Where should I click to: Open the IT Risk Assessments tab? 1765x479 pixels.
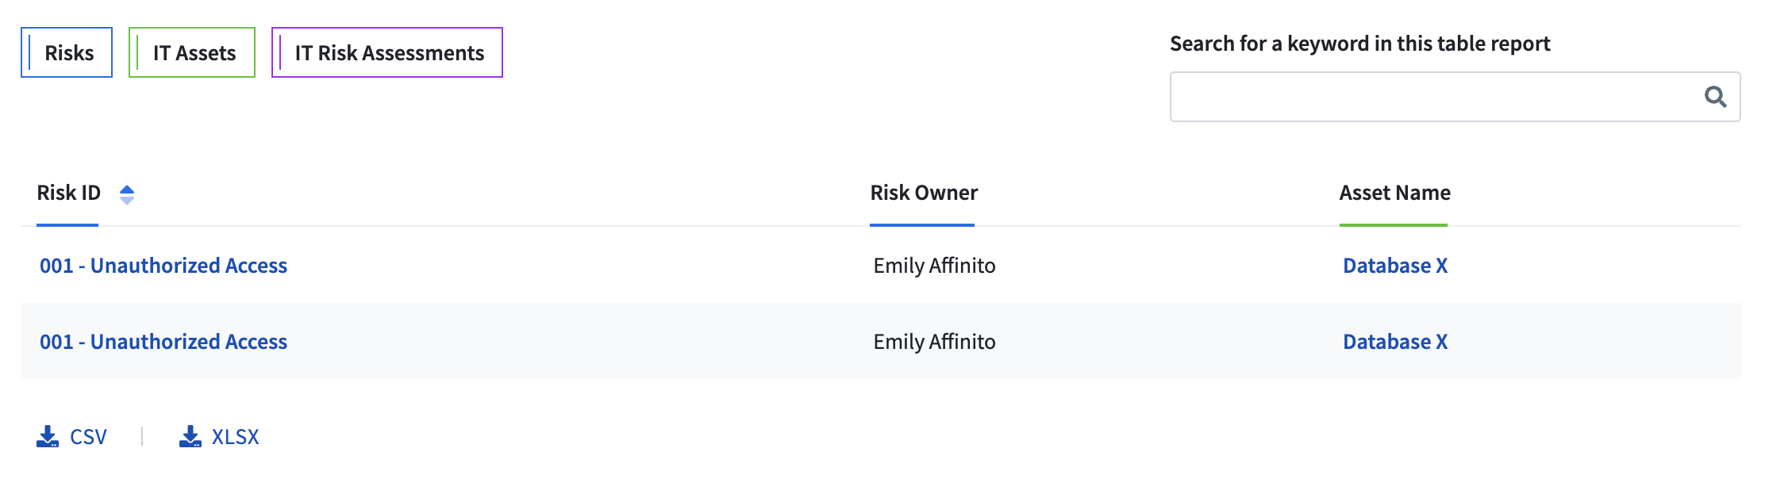tap(387, 52)
